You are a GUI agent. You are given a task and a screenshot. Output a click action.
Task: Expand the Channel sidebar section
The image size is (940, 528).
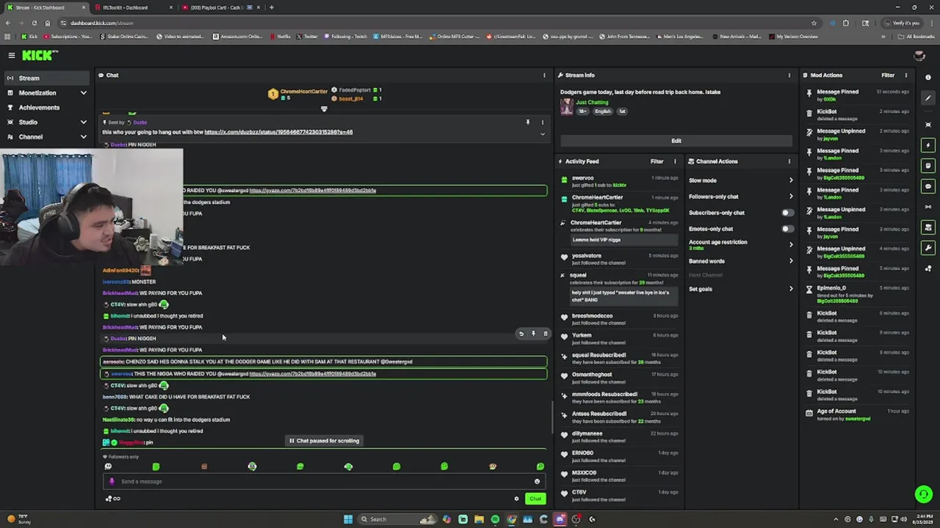coord(46,136)
